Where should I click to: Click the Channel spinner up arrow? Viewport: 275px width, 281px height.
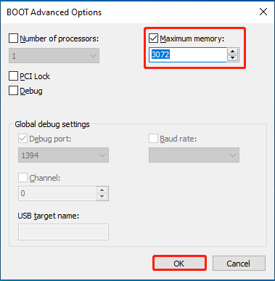(102, 190)
